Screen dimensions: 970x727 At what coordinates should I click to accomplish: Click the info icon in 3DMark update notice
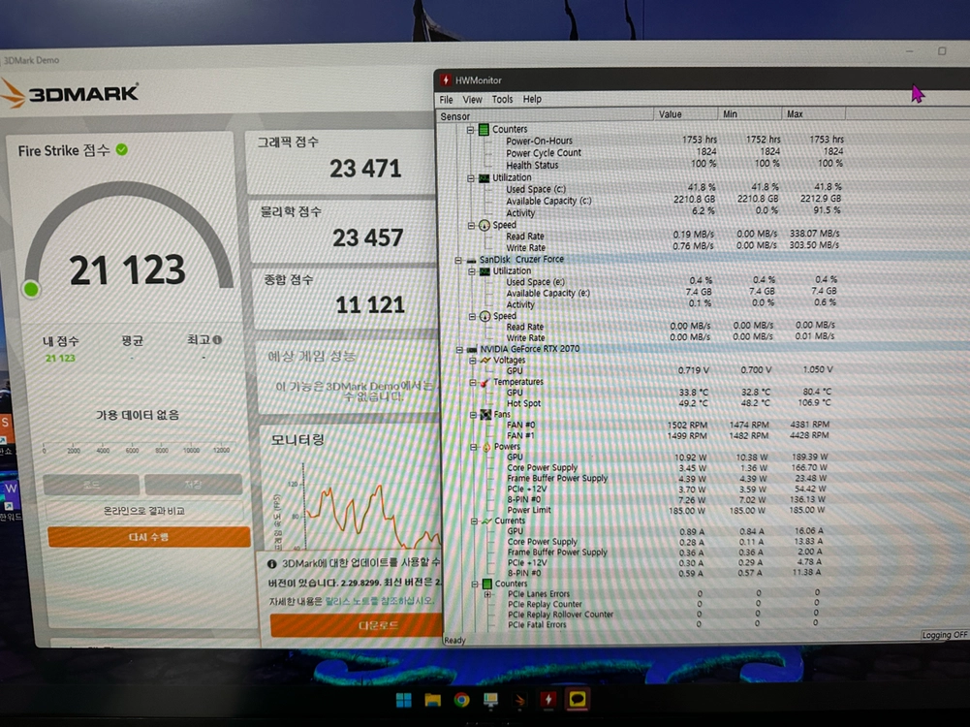tap(271, 564)
